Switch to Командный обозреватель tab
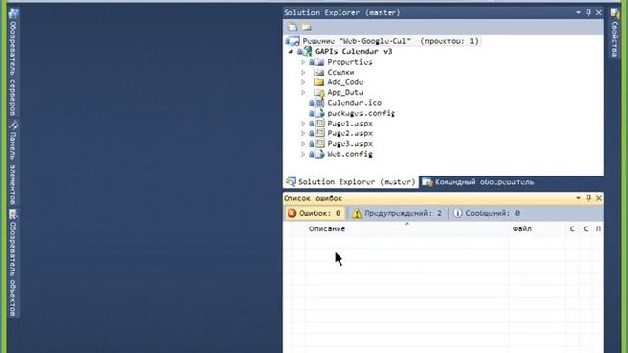The image size is (628, 353). click(479, 182)
